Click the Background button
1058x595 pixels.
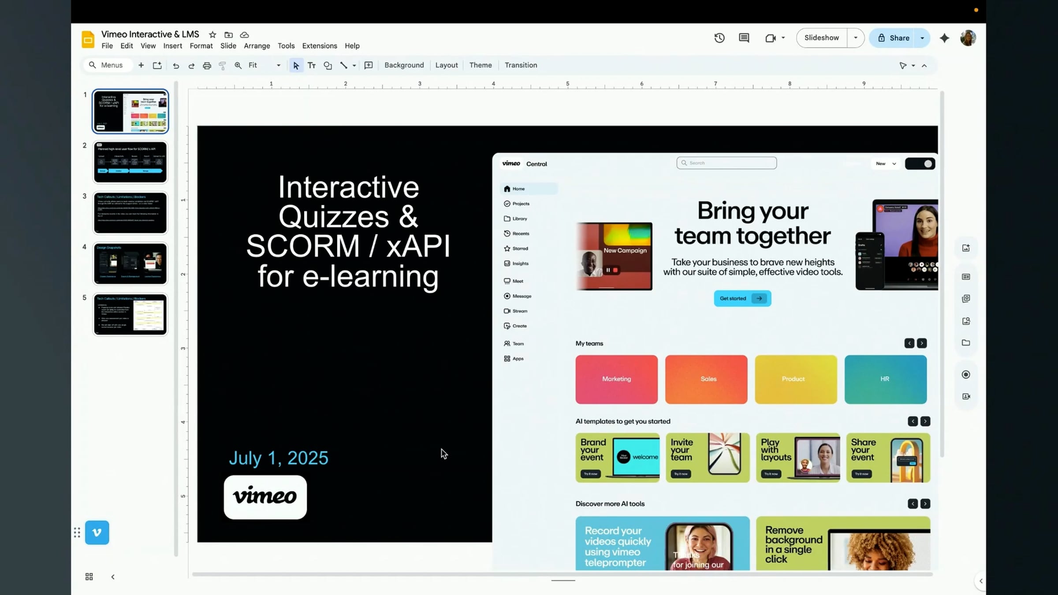404,65
